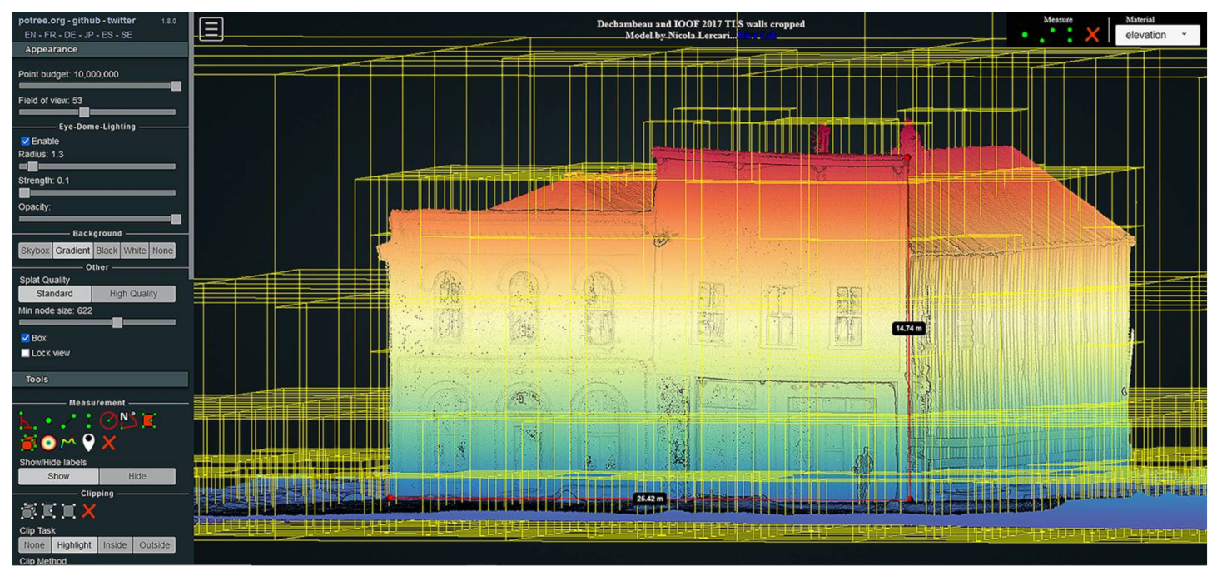Viewport: 1217px width, 576px height.
Task: Click the Min node size slider
Action: 97,322
